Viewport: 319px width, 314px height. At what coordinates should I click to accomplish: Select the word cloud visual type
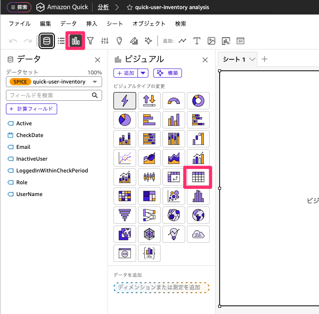coord(198,234)
